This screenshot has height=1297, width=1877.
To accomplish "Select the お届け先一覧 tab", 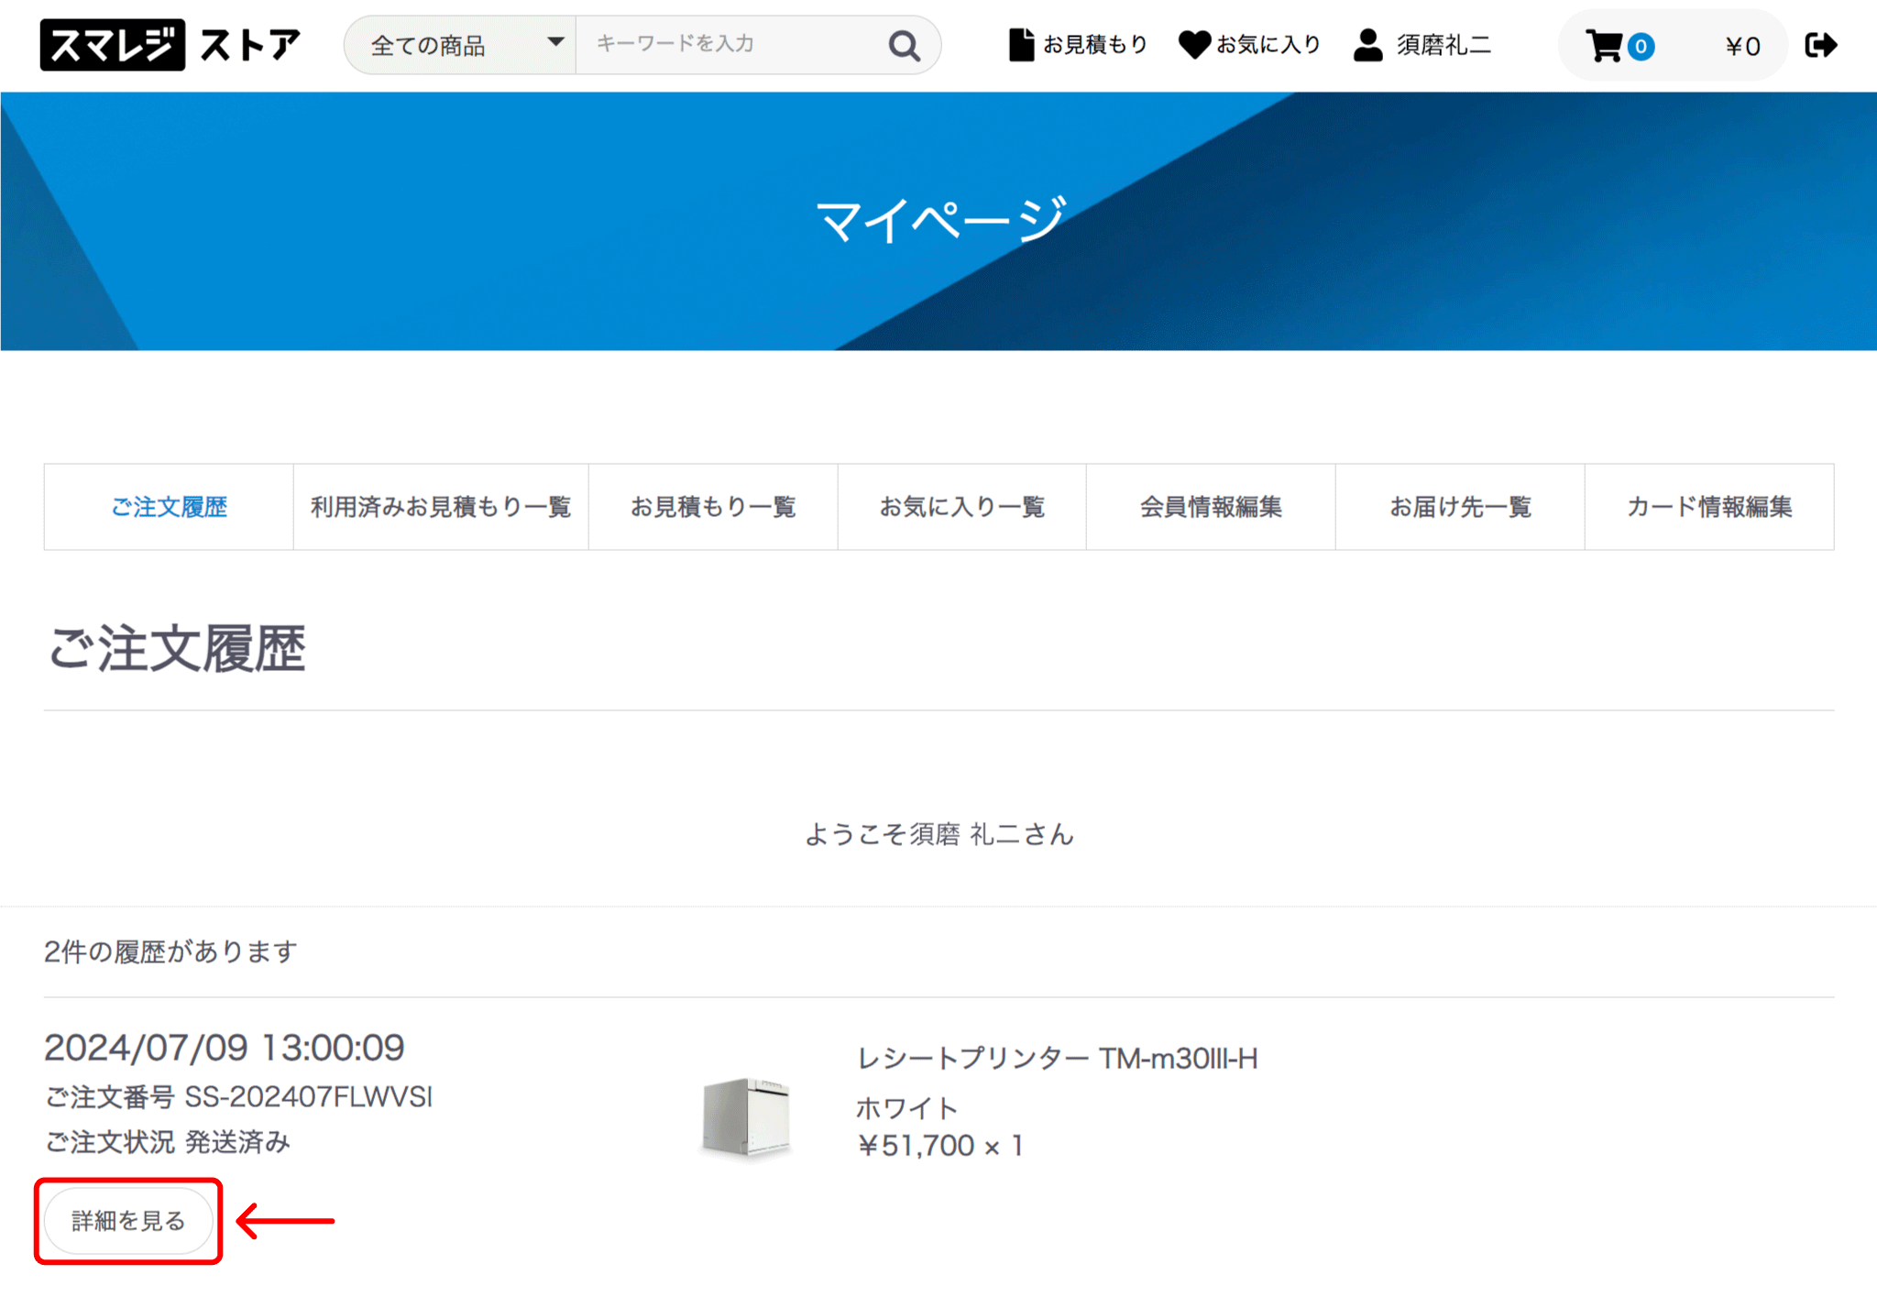I will [1459, 507].
